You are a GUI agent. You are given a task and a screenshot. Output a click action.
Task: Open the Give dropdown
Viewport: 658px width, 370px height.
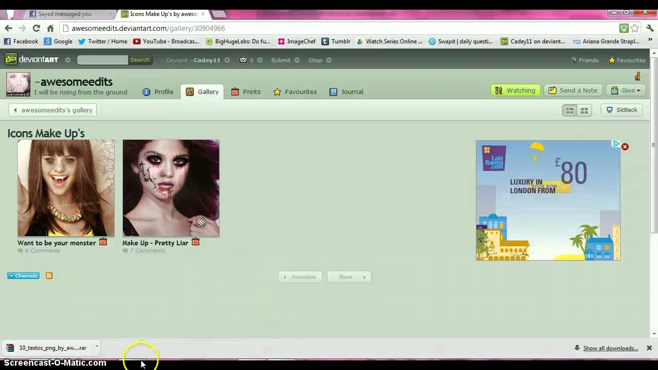[x=626, y=90]
